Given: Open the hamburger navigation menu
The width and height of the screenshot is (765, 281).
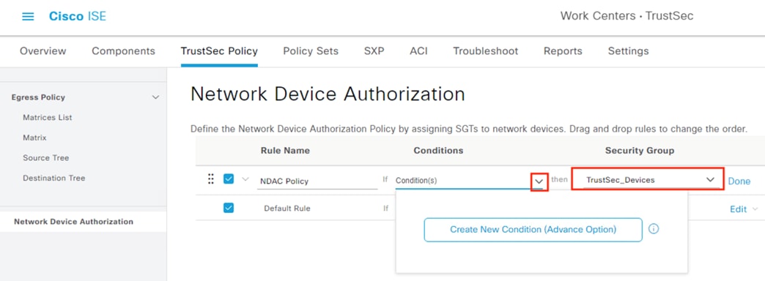Looking at the screenshot, I should [x=29, y=17].
